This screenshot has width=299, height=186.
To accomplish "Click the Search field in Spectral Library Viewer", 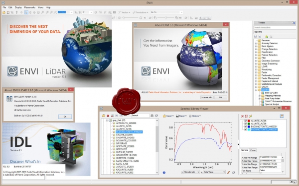I will coord(141,116).
